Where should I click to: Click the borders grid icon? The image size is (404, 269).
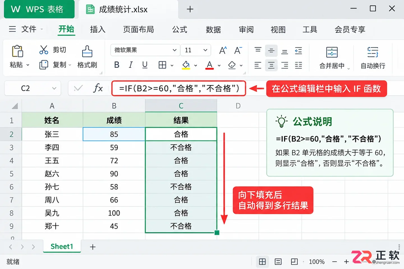(162, 65)
